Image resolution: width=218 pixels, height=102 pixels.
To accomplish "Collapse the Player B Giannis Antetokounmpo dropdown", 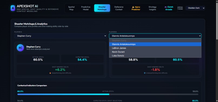I will point(155,36).
